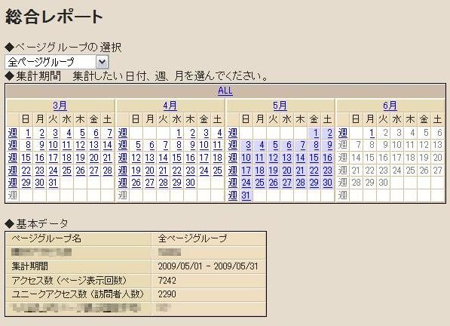
Task: Click the page group select box
Action: click(57, 62)
